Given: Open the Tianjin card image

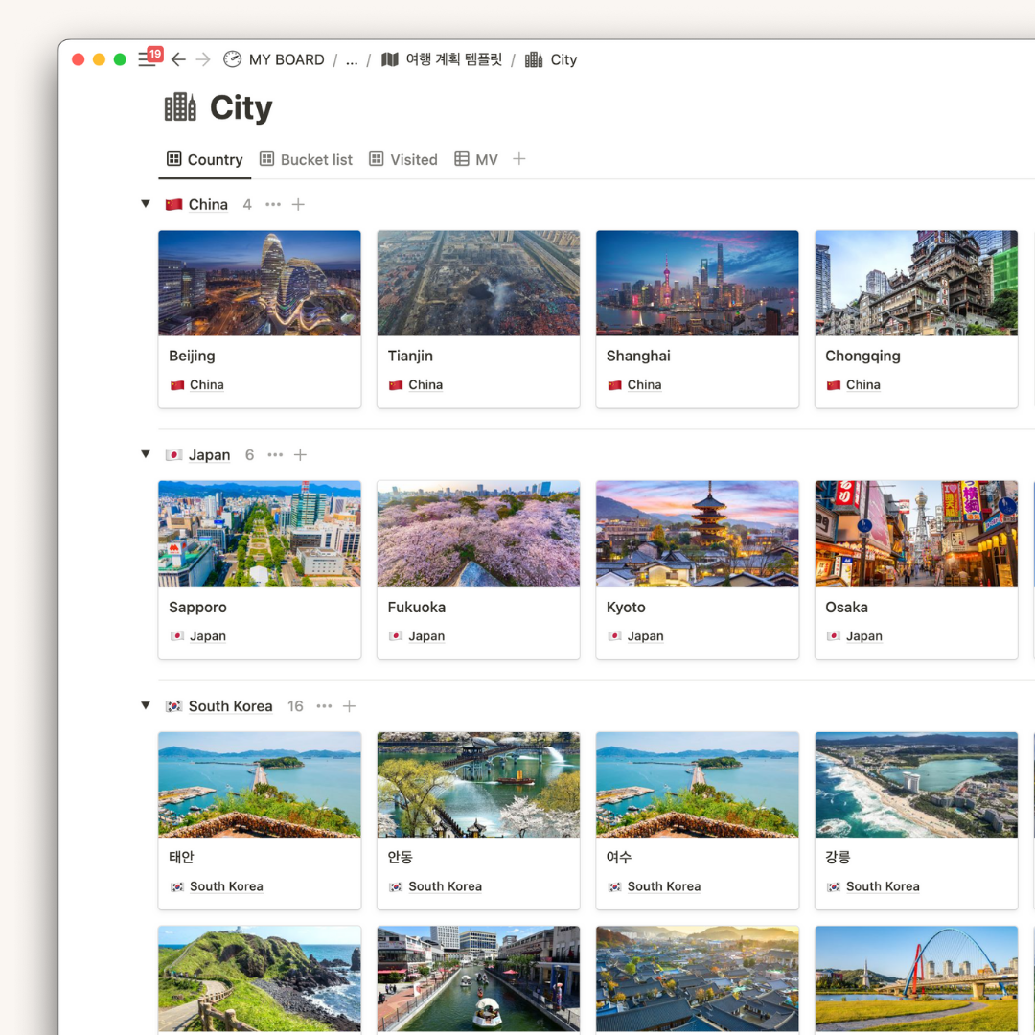Looking at the screenshot, I should [x=478, y=283].
